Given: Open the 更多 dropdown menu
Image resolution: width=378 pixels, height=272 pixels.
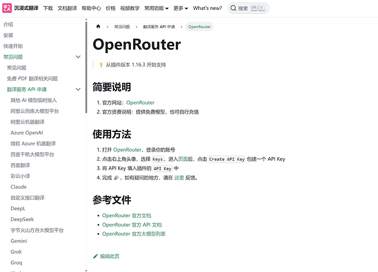Looking at the screenshot, I should click(x=181, y=8).
